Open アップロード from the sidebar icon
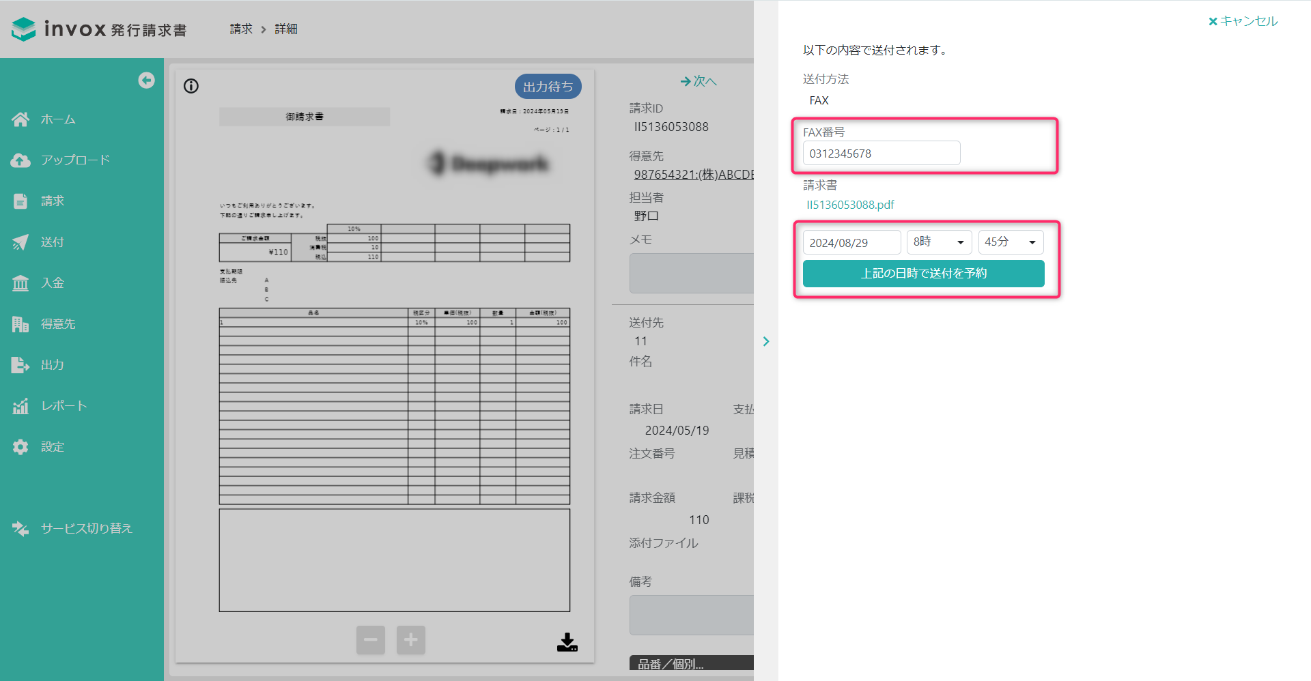This screenshot has width=1311, height=681. (x=20, y=160)
